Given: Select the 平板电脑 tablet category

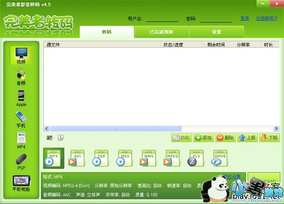Looking at the screenshot, I should [21, 183].
